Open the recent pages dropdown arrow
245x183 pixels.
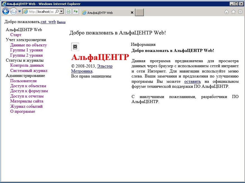19,11
